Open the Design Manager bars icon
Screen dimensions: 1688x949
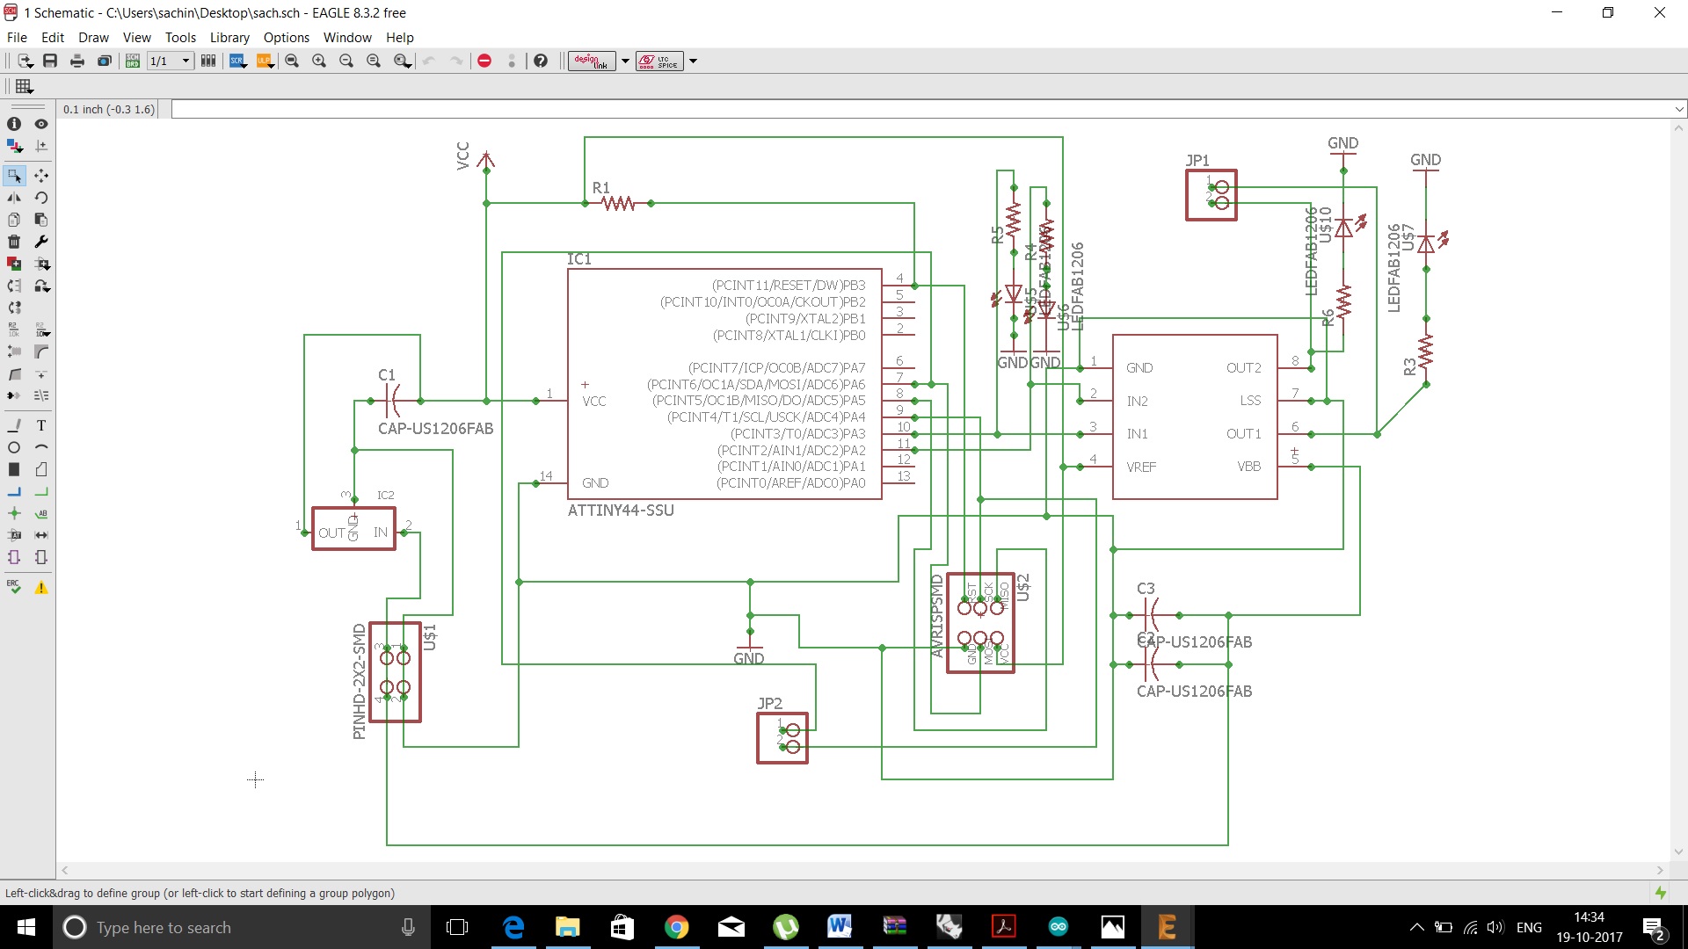coord(208,61)
